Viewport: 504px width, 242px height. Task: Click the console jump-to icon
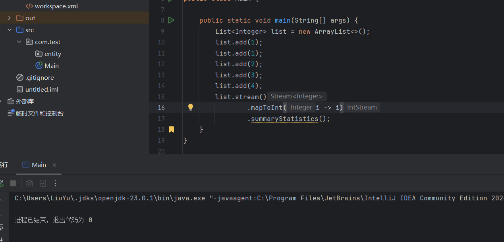coord(43,183)
